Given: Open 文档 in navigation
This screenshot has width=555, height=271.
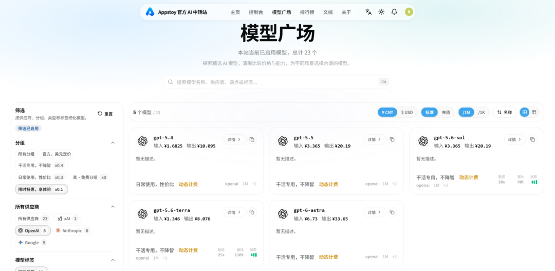Looking at the screenshot, I should [x=328, y=12].
